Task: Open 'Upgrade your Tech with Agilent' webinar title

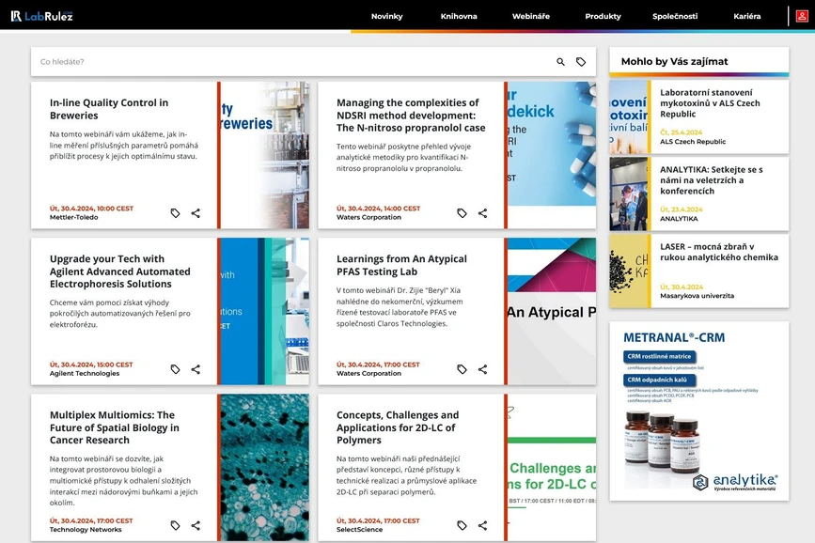Action: (120, 271)
